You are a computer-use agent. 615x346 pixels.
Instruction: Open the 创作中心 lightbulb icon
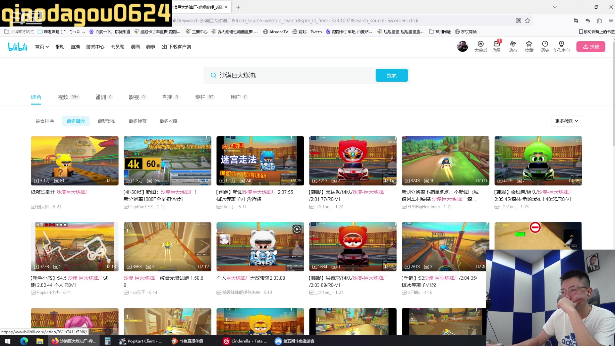point(562,46)
